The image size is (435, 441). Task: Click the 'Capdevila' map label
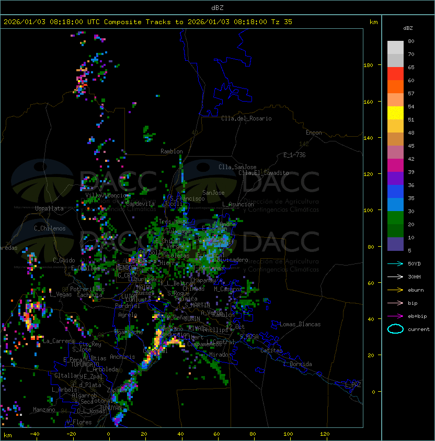[x=141, y=204]
